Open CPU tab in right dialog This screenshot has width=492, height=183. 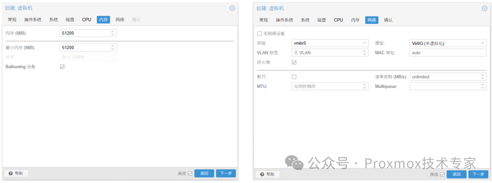coord(338,20)
